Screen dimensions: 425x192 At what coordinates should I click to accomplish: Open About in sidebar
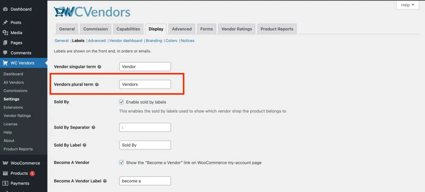tap(9, 141)
